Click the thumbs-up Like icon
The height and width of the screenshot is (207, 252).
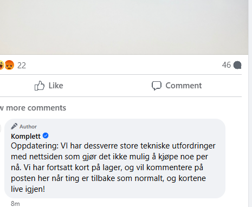(40, 86)
